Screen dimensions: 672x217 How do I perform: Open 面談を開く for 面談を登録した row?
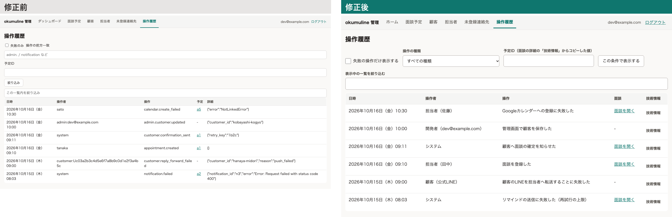624,164
